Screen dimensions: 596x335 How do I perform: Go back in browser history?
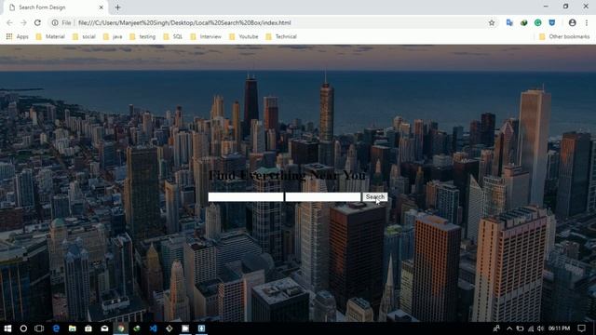(x=9, y=22)
